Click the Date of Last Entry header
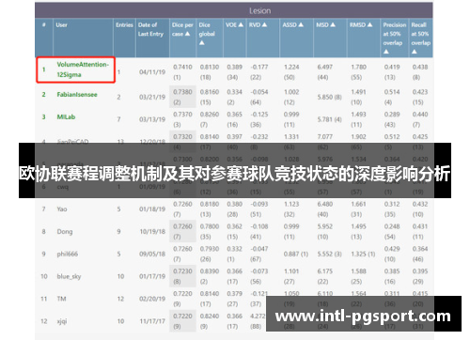The height and width of the screenshot is (340, 470). [150, 29]
